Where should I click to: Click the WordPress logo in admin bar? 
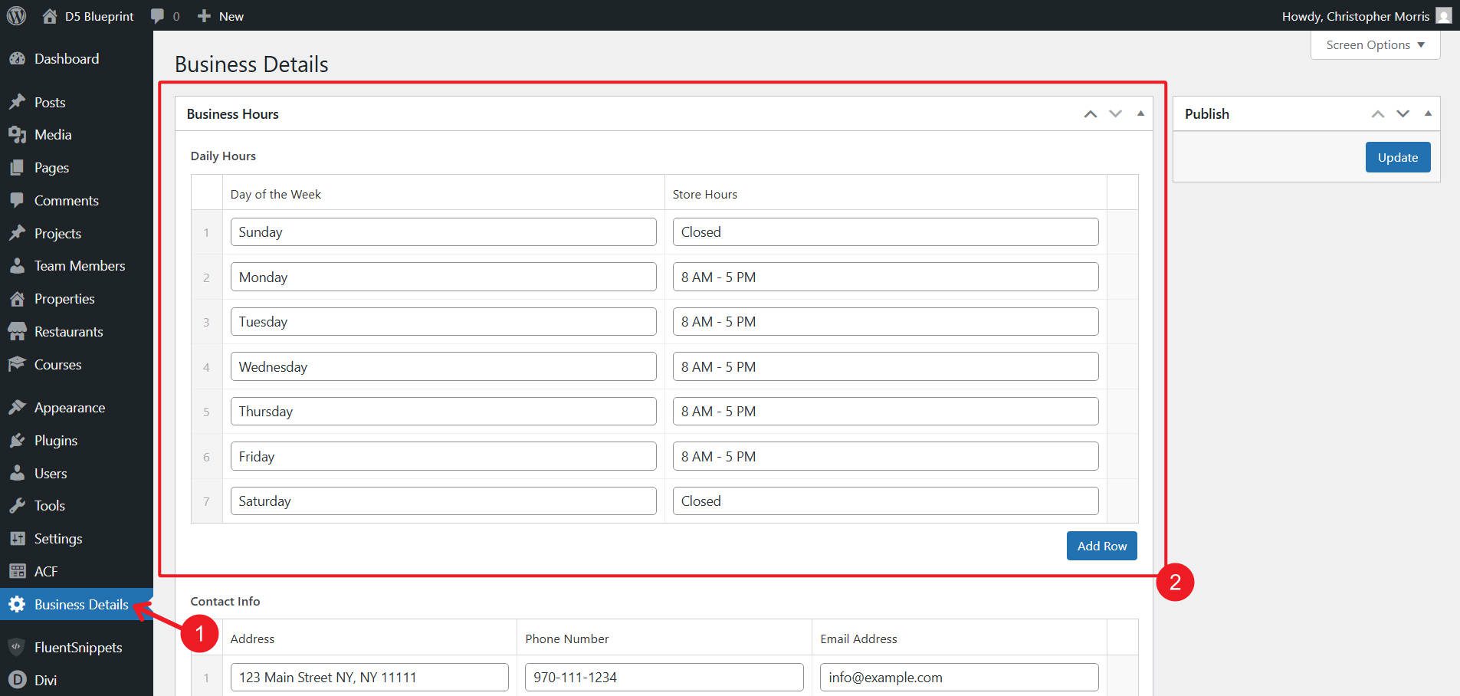click(x=16, y=15)
